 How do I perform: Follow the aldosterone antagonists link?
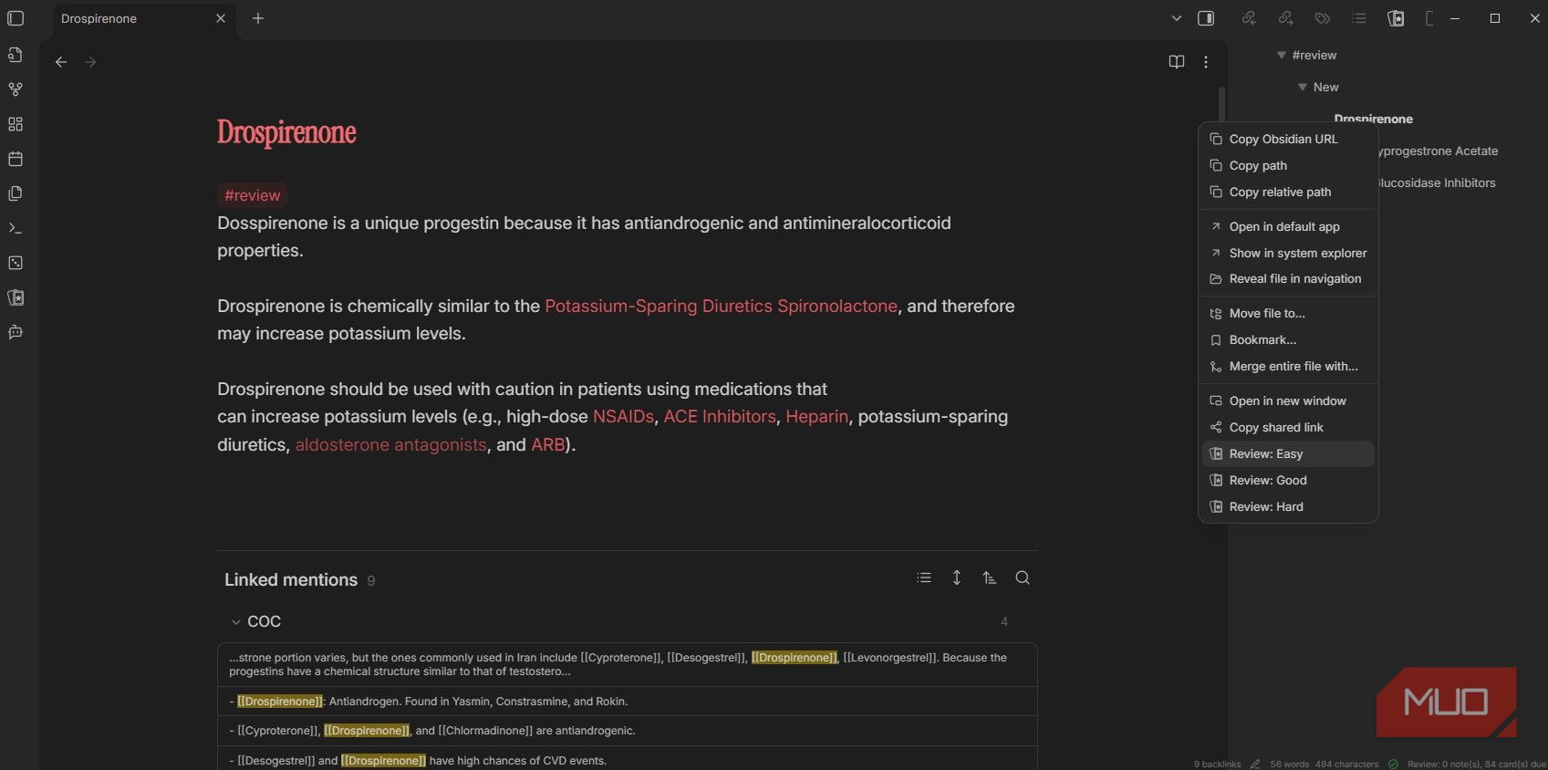[x=390, y=445]
